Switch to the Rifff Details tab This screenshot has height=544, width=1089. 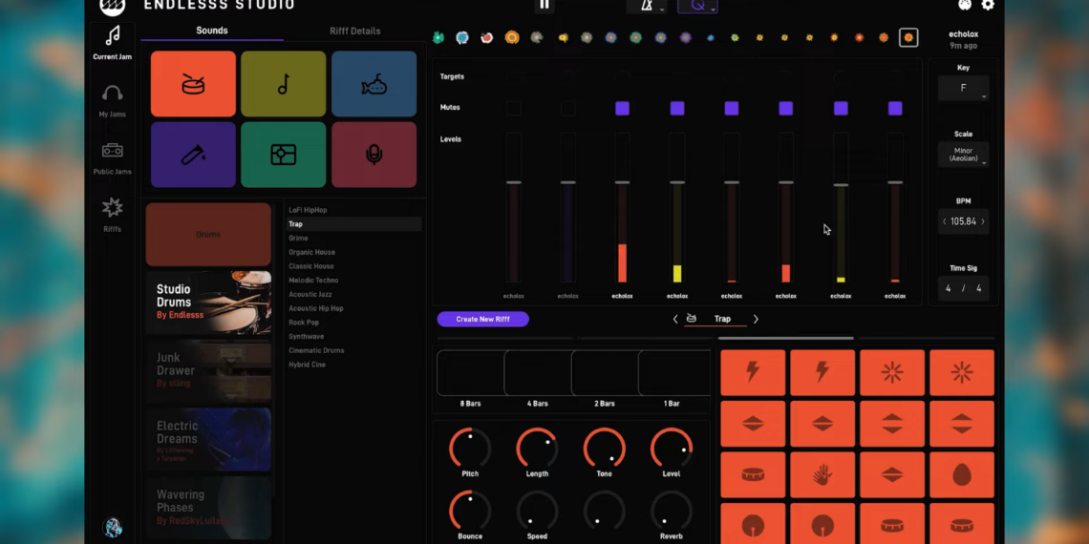point(354,31)
